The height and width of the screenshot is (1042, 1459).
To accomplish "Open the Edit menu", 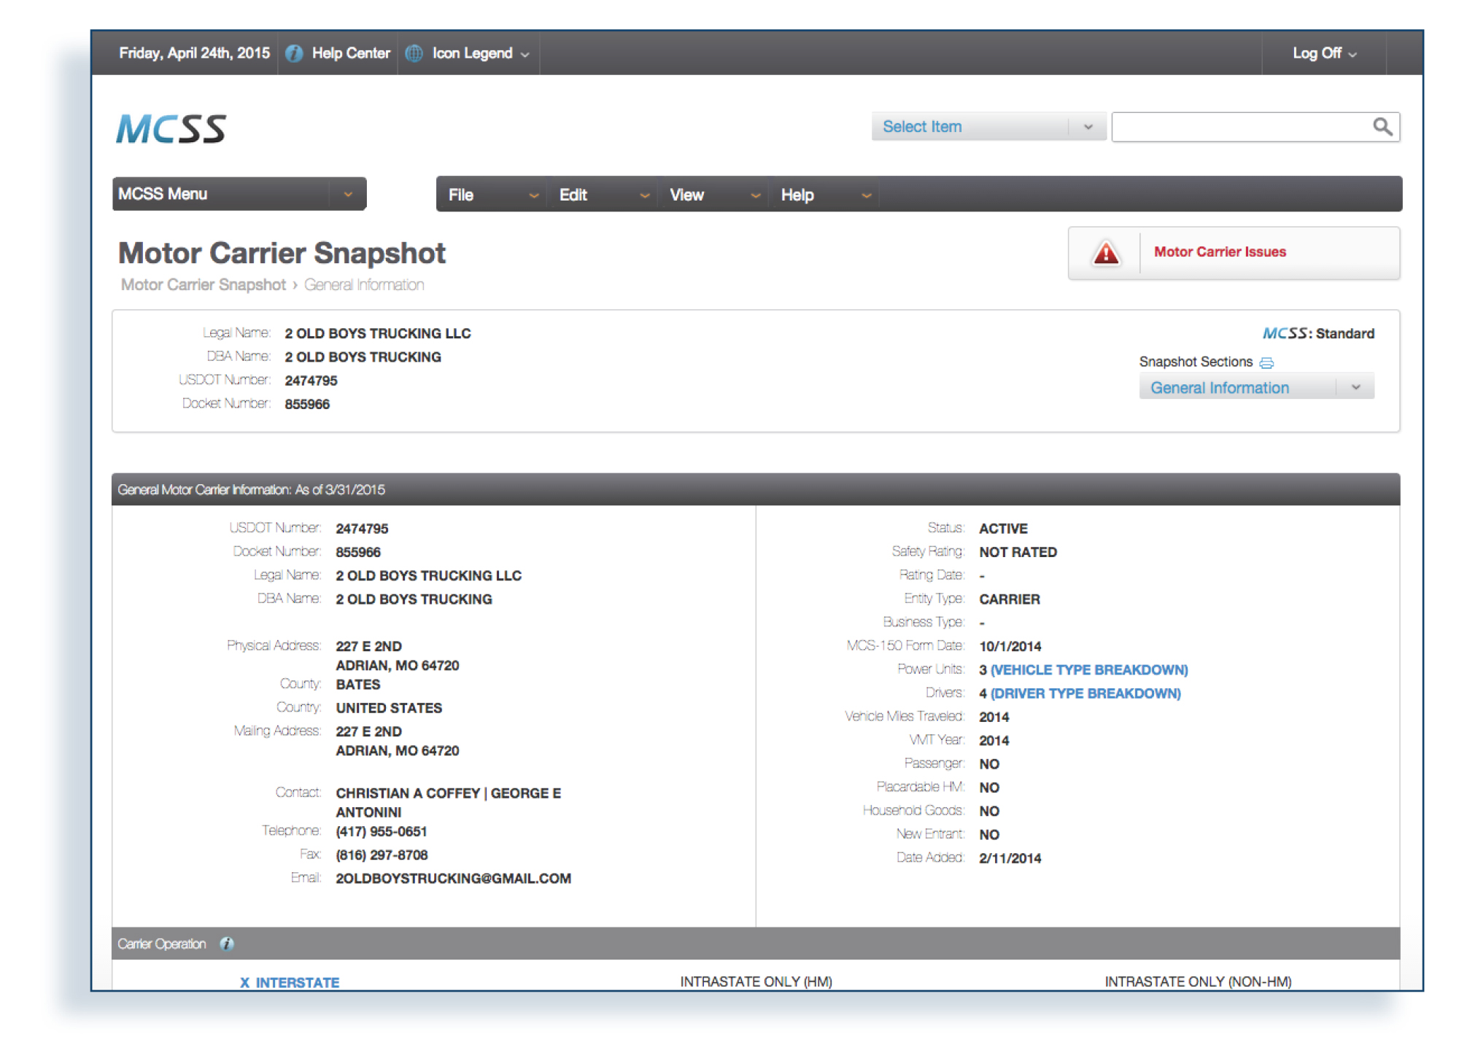I will [x=603, y=195].
